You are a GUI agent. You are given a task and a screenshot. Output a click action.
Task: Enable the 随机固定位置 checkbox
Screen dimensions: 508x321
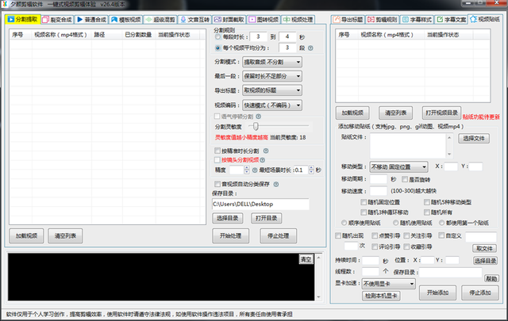click(364, 202)
